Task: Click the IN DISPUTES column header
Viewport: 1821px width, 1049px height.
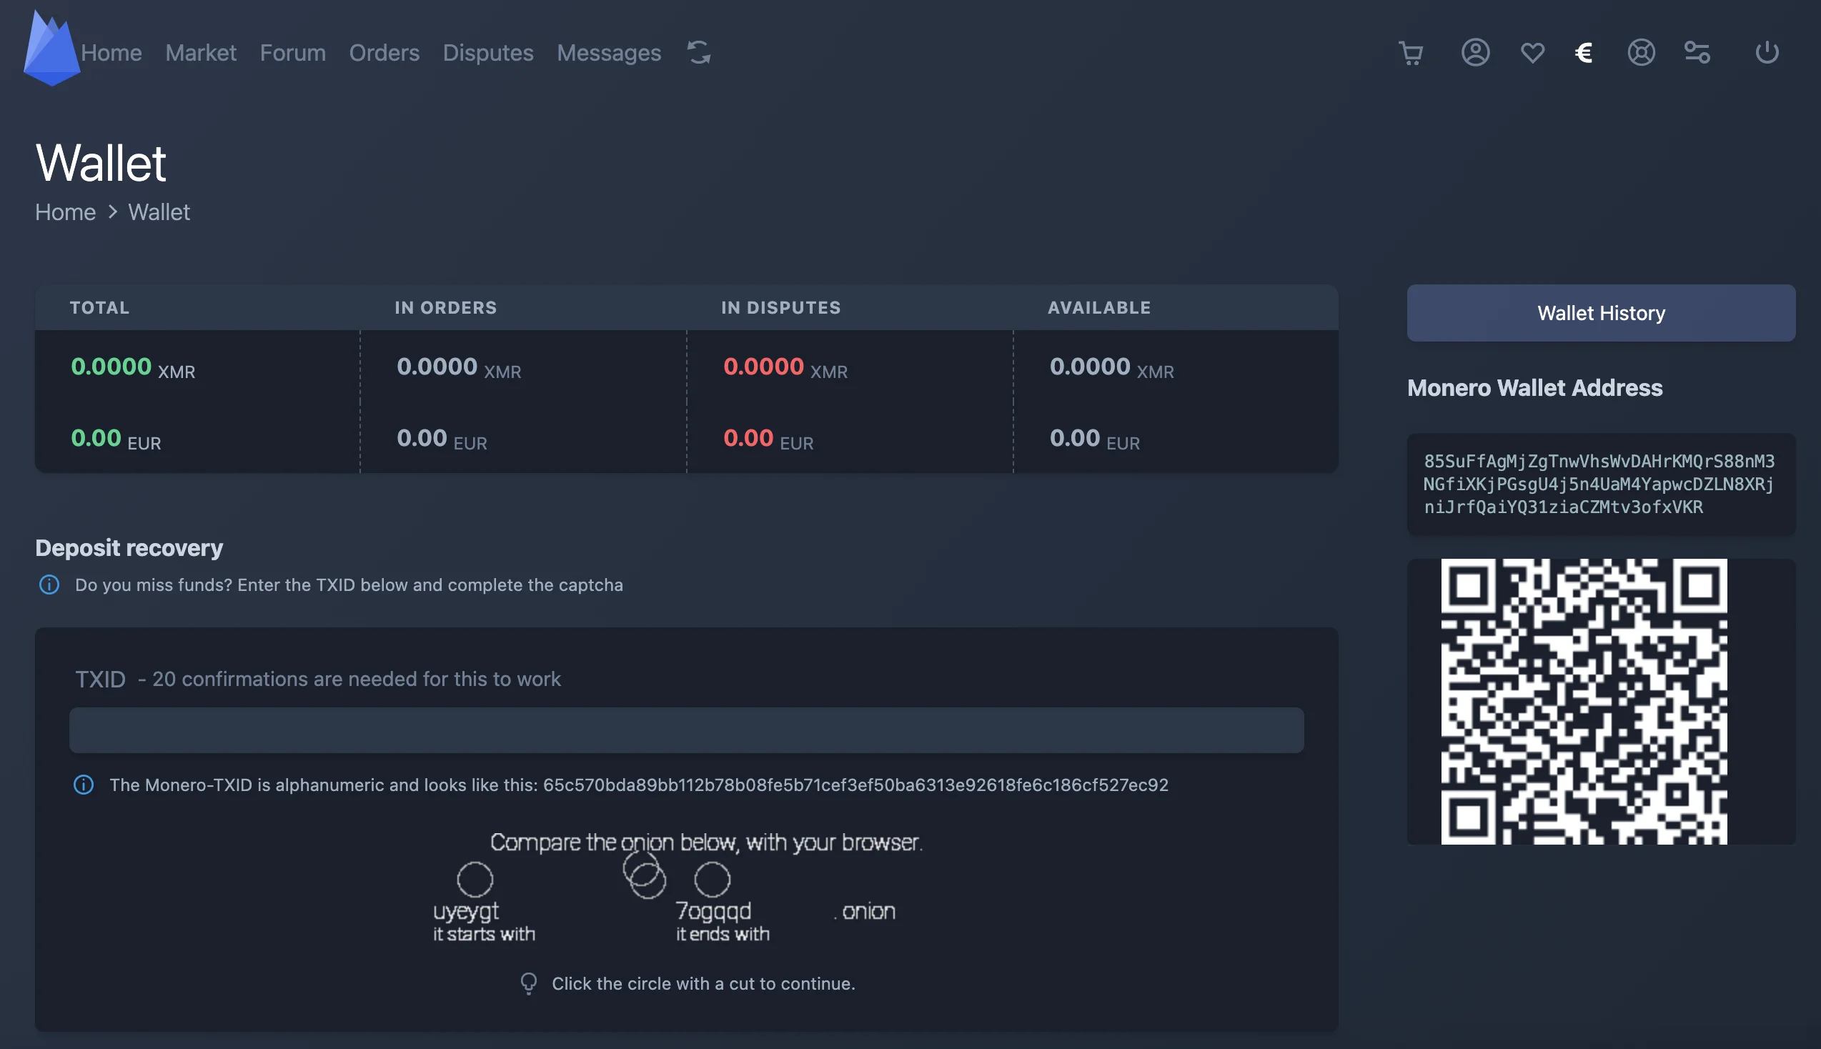Action: point(781,308)
